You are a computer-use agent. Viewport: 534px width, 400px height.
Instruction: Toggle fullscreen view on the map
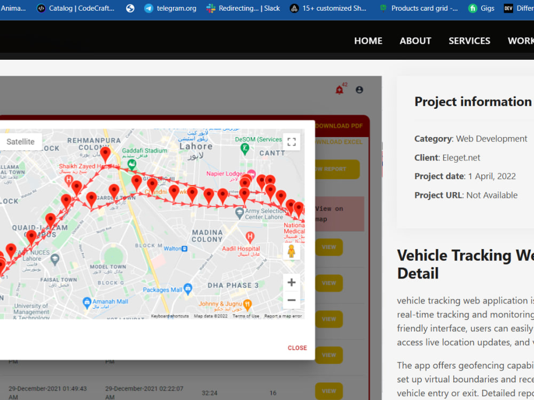pos(292,142)
